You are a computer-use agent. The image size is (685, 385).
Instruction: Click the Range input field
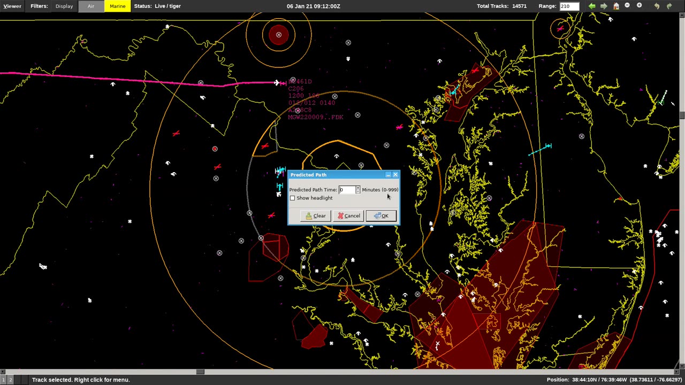point(569,6)
